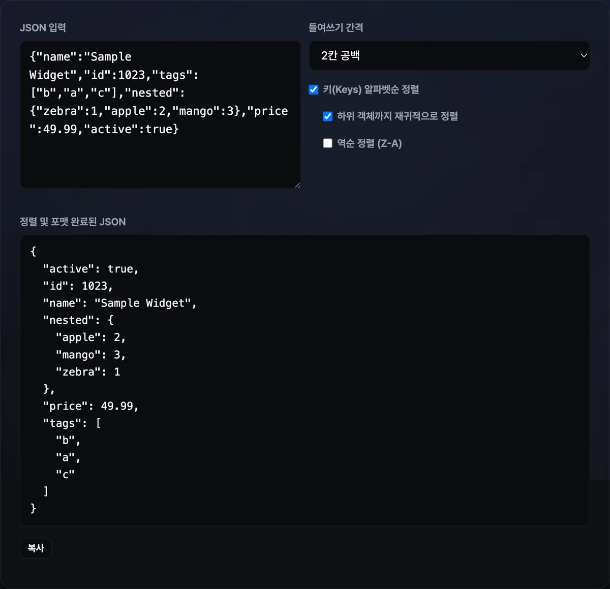Screen dimensions: 610x589
Task: Click the "apple": 2 line in output
Action: coord(90,337)
